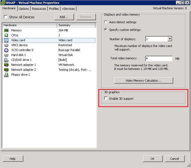Click the CPUs chip icon
Viewport: 191px width, 168px height.
pyautogui.click(x=6, y=35)
